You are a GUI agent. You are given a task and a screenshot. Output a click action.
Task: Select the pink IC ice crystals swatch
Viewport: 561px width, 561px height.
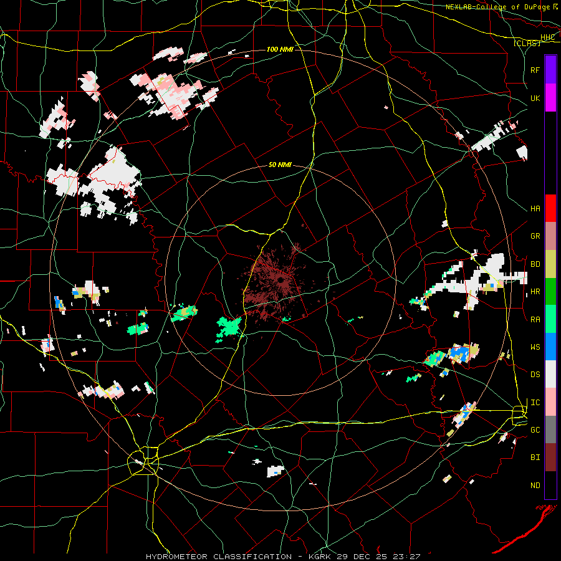tap(550, 402)
